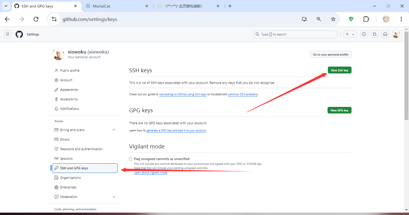The width and height of the screenshot is (409, 215).
Task: Open the Notifications inbox icon
Action: (385, 34)
